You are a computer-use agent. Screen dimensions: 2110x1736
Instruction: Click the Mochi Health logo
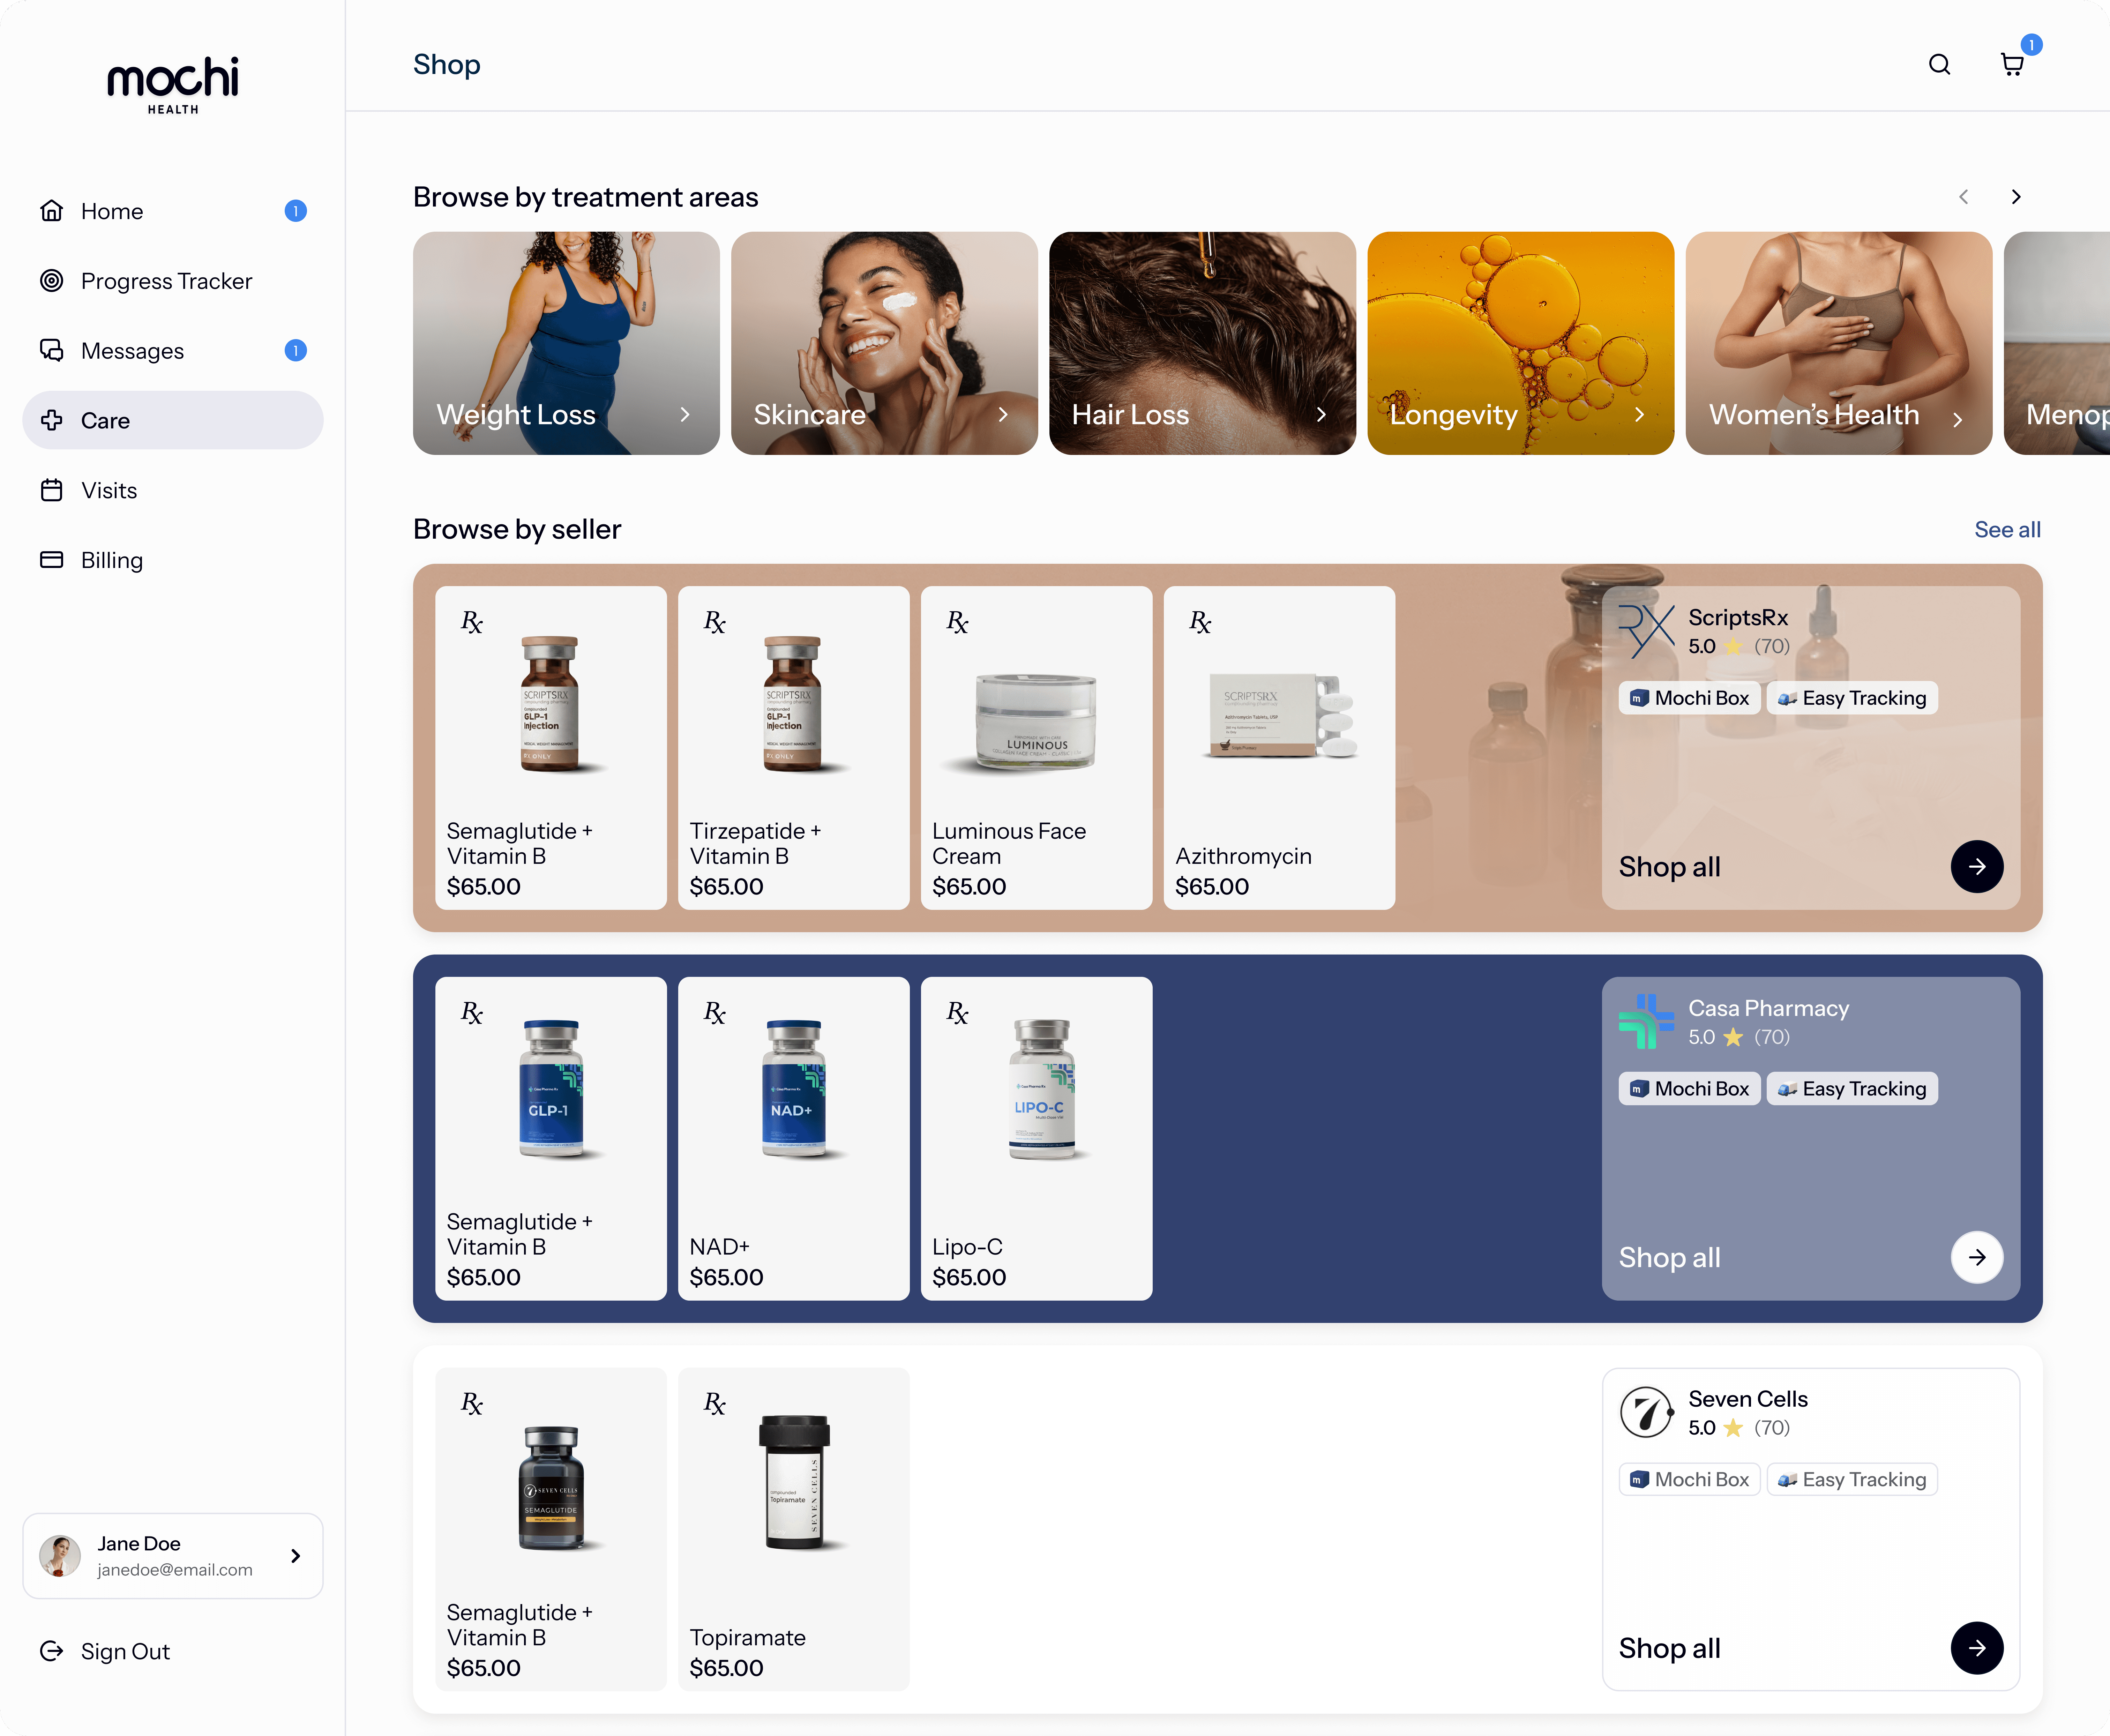point(173,85)
